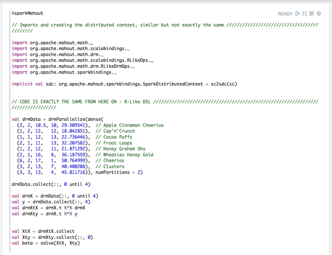
Task: Click the 'val drmX = drmData(::, 0 until 4)' line
Action: pyautogui.click(x=55, y=196)
